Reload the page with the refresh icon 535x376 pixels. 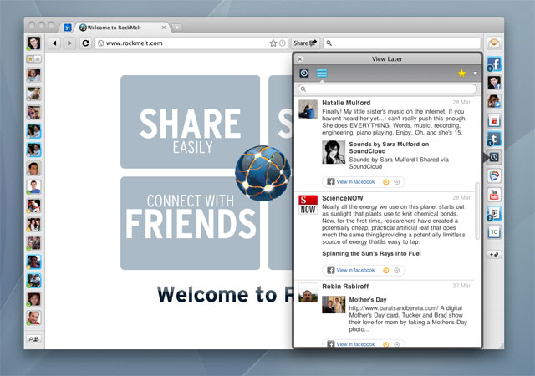(x=85, y=43)
